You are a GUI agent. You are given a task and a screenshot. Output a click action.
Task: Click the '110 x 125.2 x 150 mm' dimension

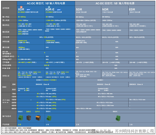84,109
